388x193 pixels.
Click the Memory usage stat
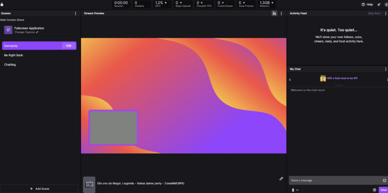267,4
